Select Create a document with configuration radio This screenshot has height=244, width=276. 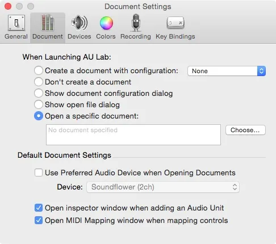coord(39,70)
